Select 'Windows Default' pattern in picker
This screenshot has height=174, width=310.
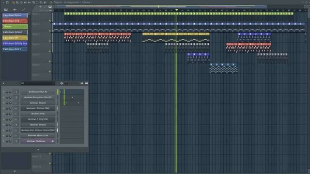(15, 32)
